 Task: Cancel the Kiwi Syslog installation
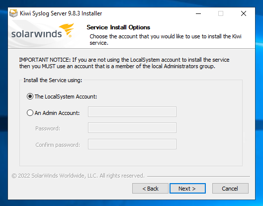point(230,189)
